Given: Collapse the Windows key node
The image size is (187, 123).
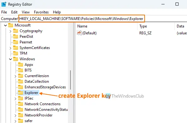Looking at the screenshot, I should click(10, 59).
